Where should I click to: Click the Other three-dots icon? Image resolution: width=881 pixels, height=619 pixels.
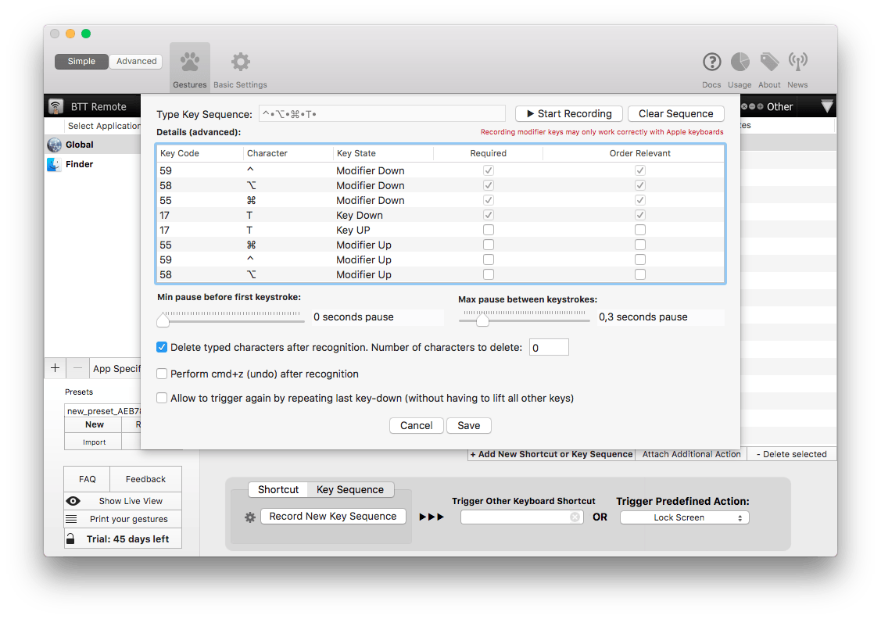pos(752,106)
